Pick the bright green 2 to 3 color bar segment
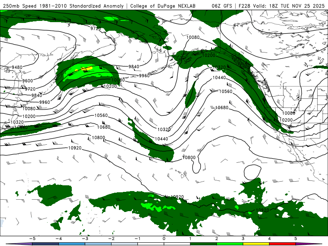Image resolution: width=328 pixels, height=246 pixels. click(230, 244)
